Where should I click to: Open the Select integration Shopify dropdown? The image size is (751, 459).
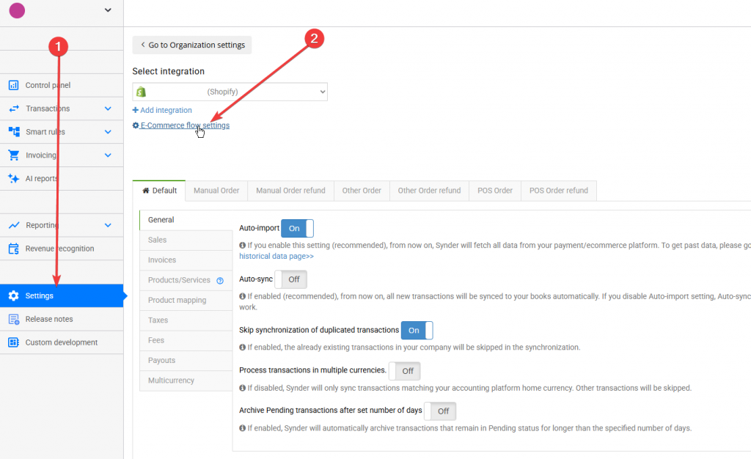pos(230,92)
